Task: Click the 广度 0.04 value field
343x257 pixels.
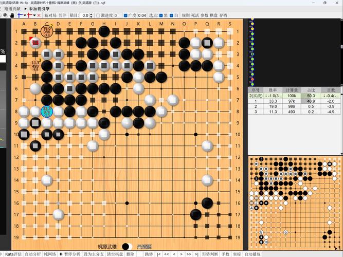Action: pos(142,15)
